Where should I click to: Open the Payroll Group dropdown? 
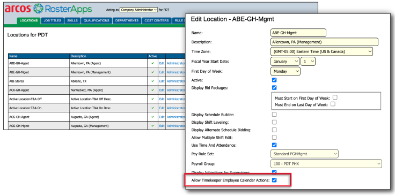point(326,164)
